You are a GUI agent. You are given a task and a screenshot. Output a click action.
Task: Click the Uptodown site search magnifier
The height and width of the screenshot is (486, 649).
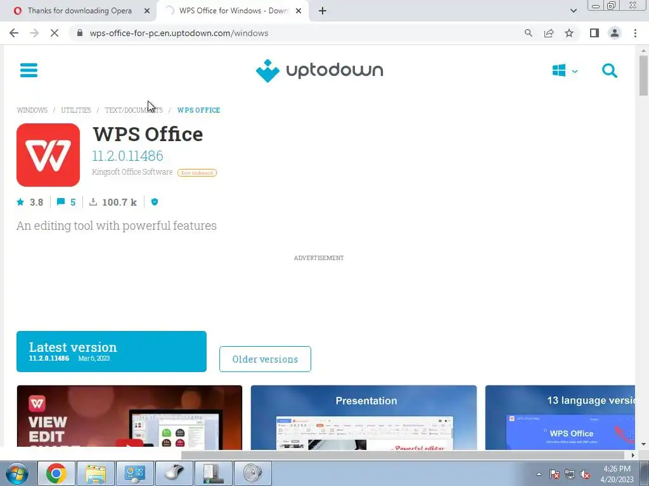(609, 71)
